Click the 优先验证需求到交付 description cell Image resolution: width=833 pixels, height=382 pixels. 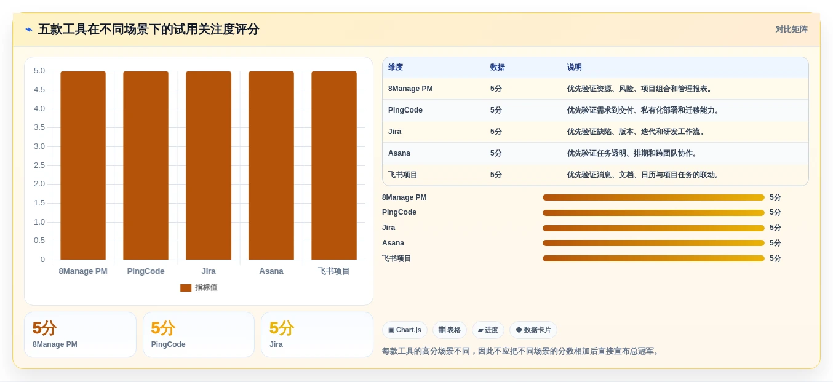tap(644, 110)
